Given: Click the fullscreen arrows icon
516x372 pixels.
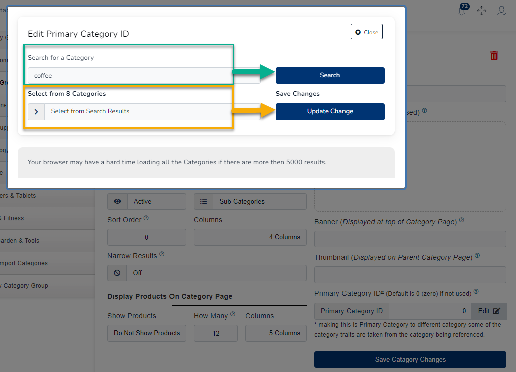Looking at the screenshot, I should (x=482, y=11).
